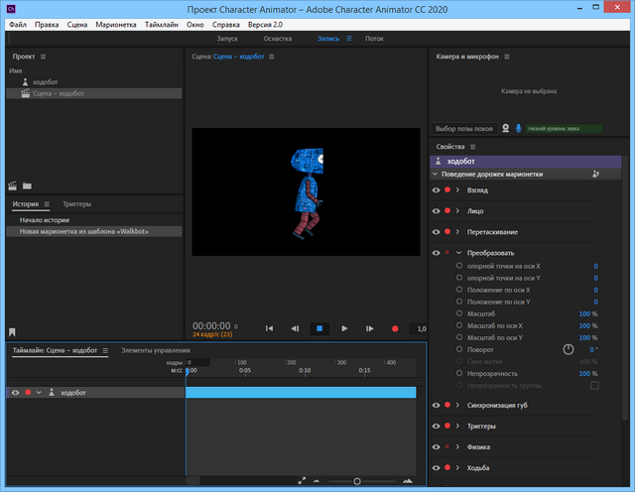The height and width of the screenshot is (492, 635).
Task: Expand the Синхронизация губ behavior
Action: point(457,405)
